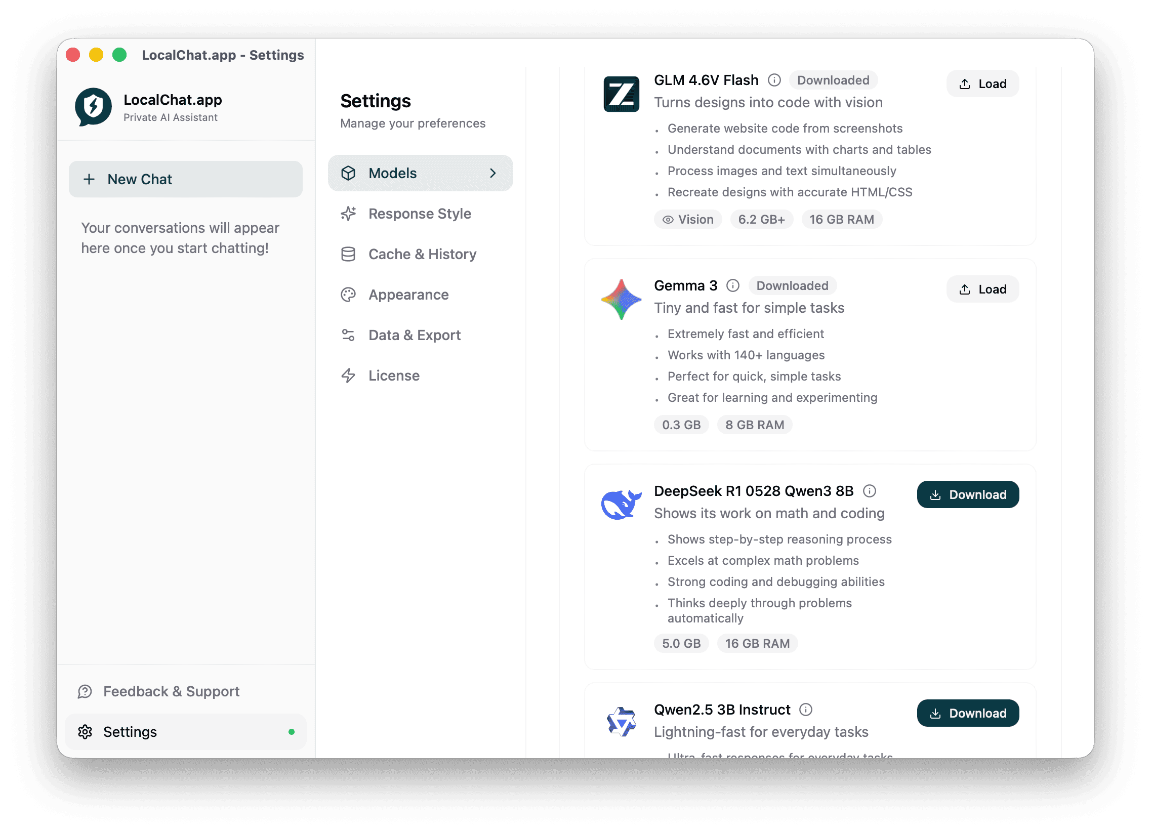Open the Response Style settings
Screen dimensions: 1151x833
(420, 214)
